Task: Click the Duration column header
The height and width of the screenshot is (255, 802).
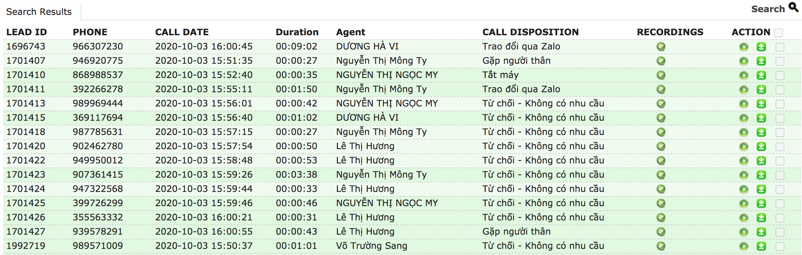Action: click(x=297, y=32)
